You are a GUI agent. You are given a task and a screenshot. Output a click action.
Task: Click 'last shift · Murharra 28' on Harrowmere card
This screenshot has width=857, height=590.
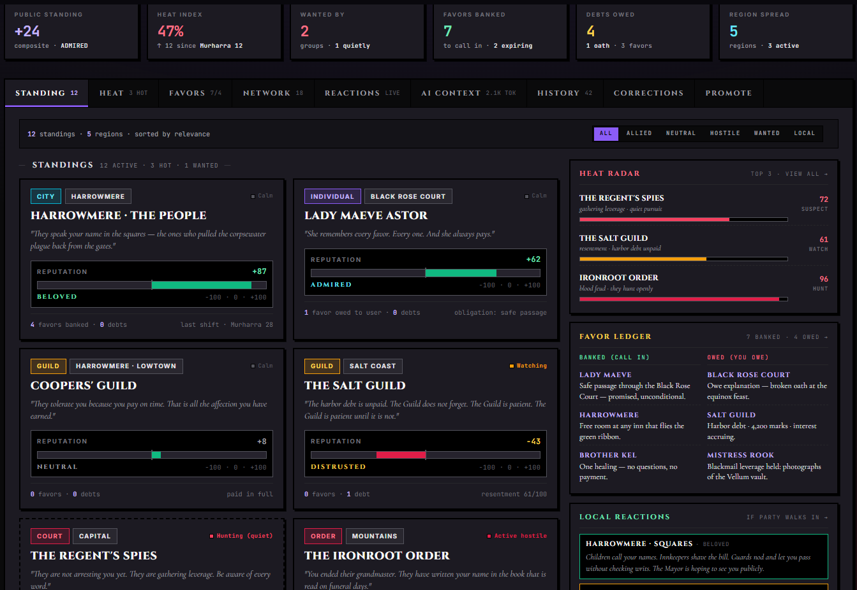[227, 324]
